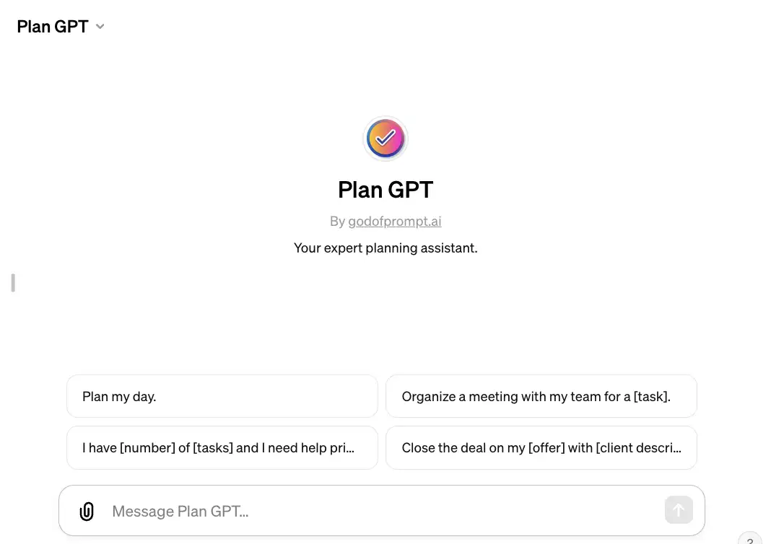
Task: Visit godofprompt.ai by clicking the link
Action: point(394,221)
